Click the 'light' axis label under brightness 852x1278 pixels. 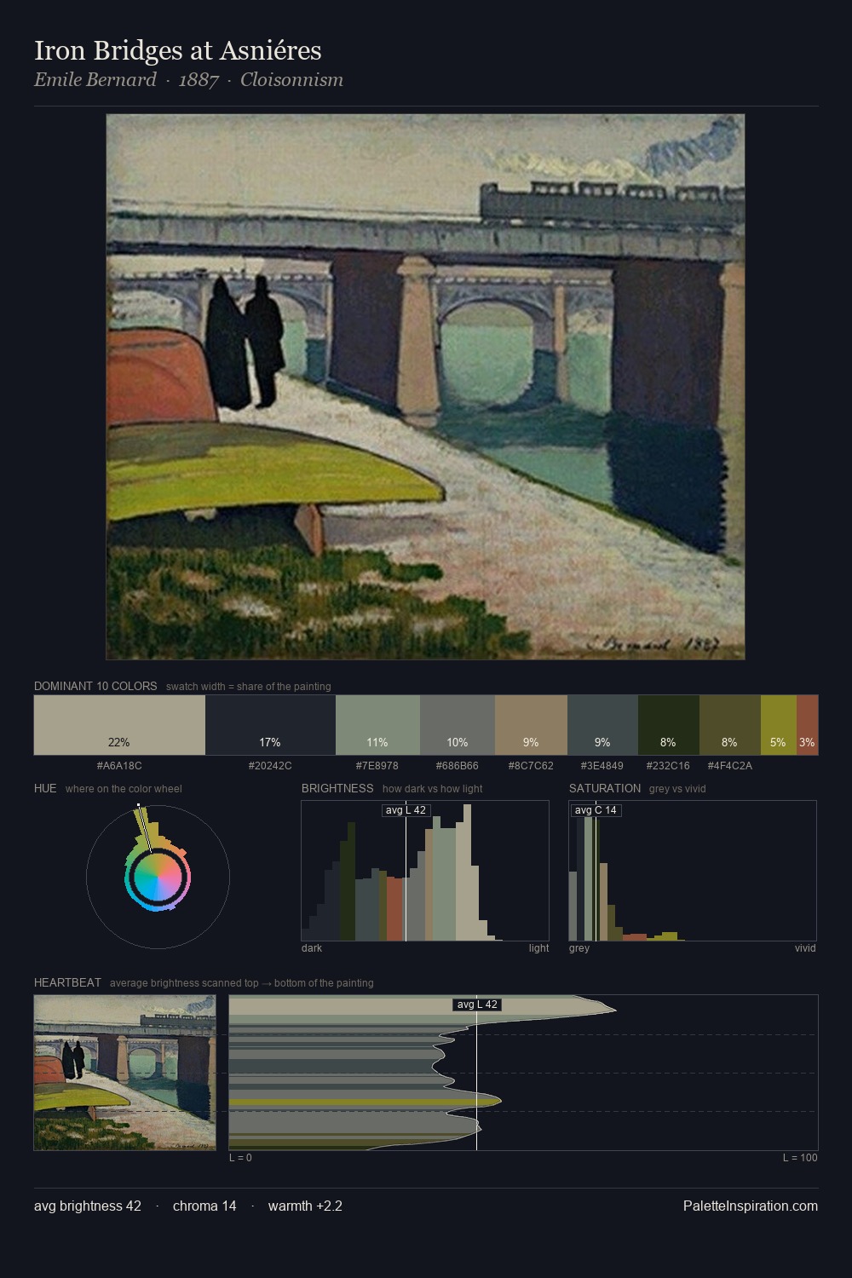[538, 948]
